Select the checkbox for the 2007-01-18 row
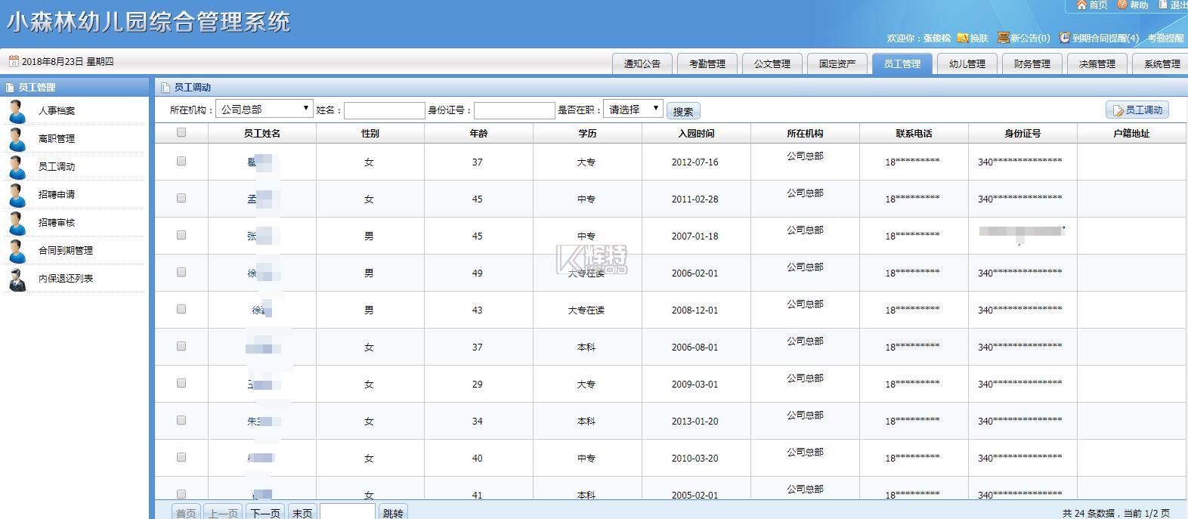This screenshot has width=1188, height=519. [181, 235]
